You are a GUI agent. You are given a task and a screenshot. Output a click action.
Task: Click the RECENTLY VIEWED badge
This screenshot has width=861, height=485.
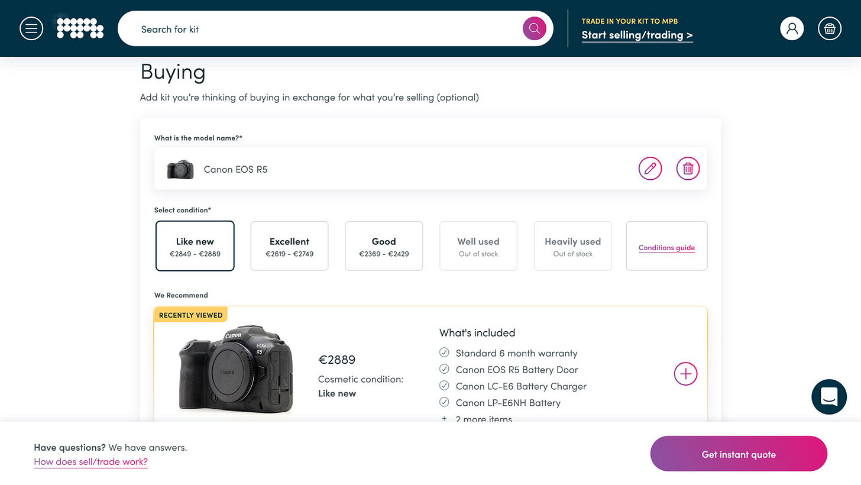[x=190, y=315]
